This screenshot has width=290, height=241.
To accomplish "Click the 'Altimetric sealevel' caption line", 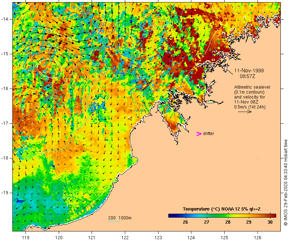I will point(252,87).
